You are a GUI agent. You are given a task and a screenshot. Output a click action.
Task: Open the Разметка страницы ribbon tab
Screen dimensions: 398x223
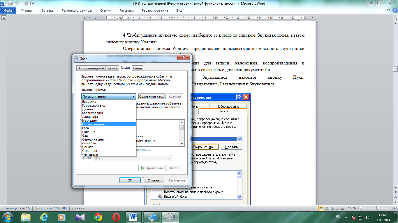tap(77, 10)
